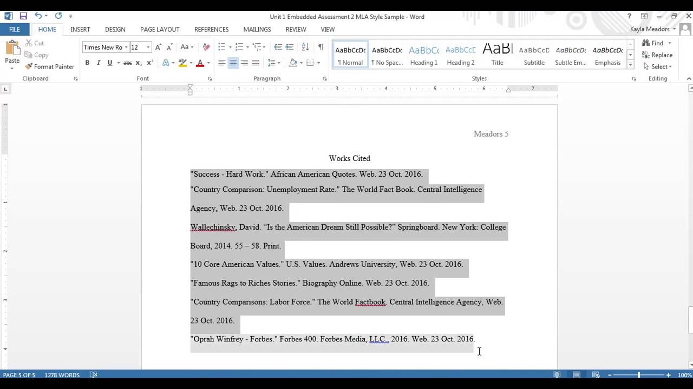The width and height of the screenshot is (693, 389).
Task: Align text to the left
Action: (221, 63)
